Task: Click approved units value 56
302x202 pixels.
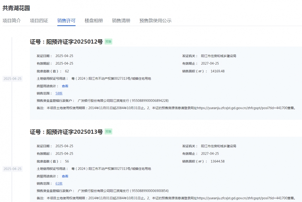Action: click(67, 161)
